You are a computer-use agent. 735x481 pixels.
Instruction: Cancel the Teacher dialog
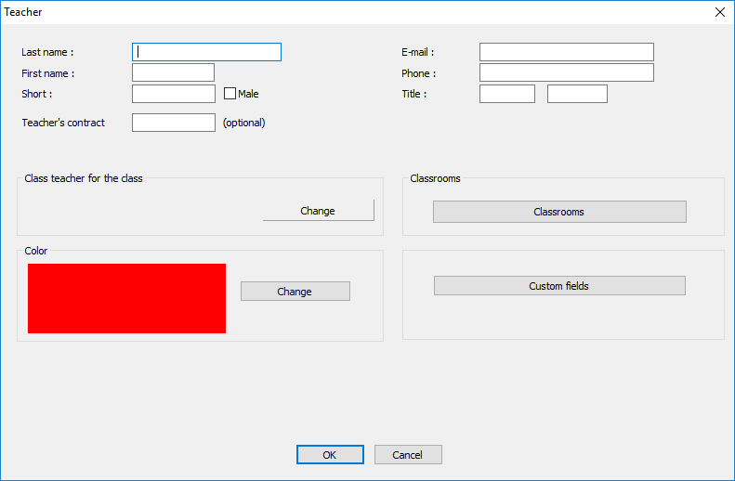click(408, 455)
